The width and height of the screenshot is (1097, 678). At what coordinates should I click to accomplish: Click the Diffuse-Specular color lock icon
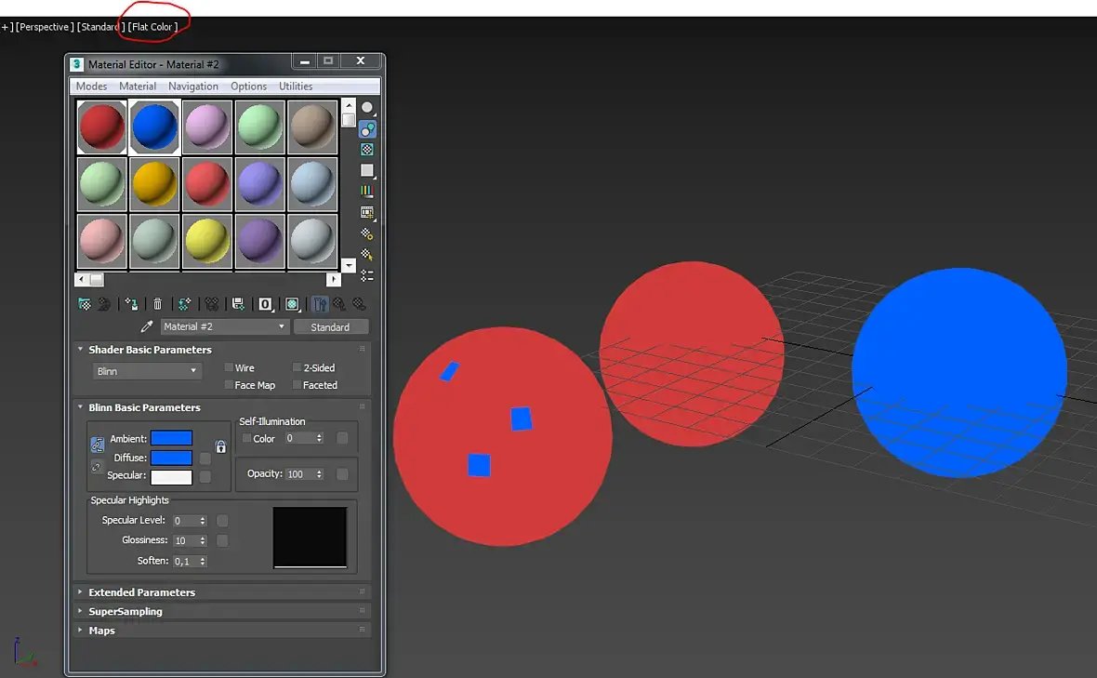97,467
